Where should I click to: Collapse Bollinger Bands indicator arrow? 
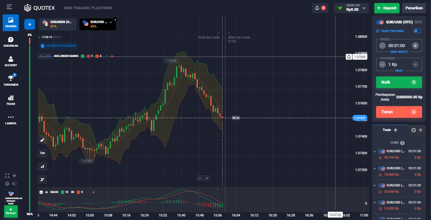41,56
